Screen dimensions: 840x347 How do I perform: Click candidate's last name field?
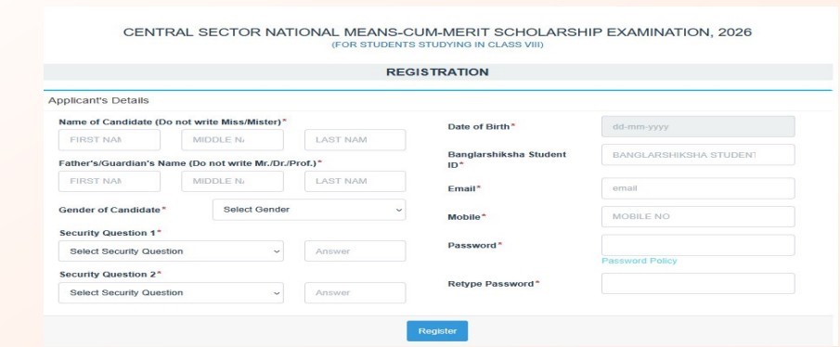click(x=355, y=140)
